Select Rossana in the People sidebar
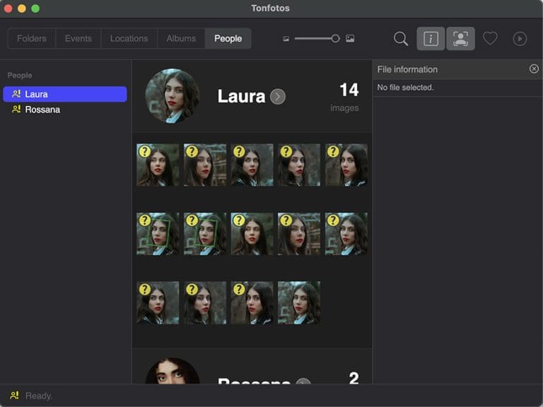The height and width of the screenshot is (407, 543). 65,110
